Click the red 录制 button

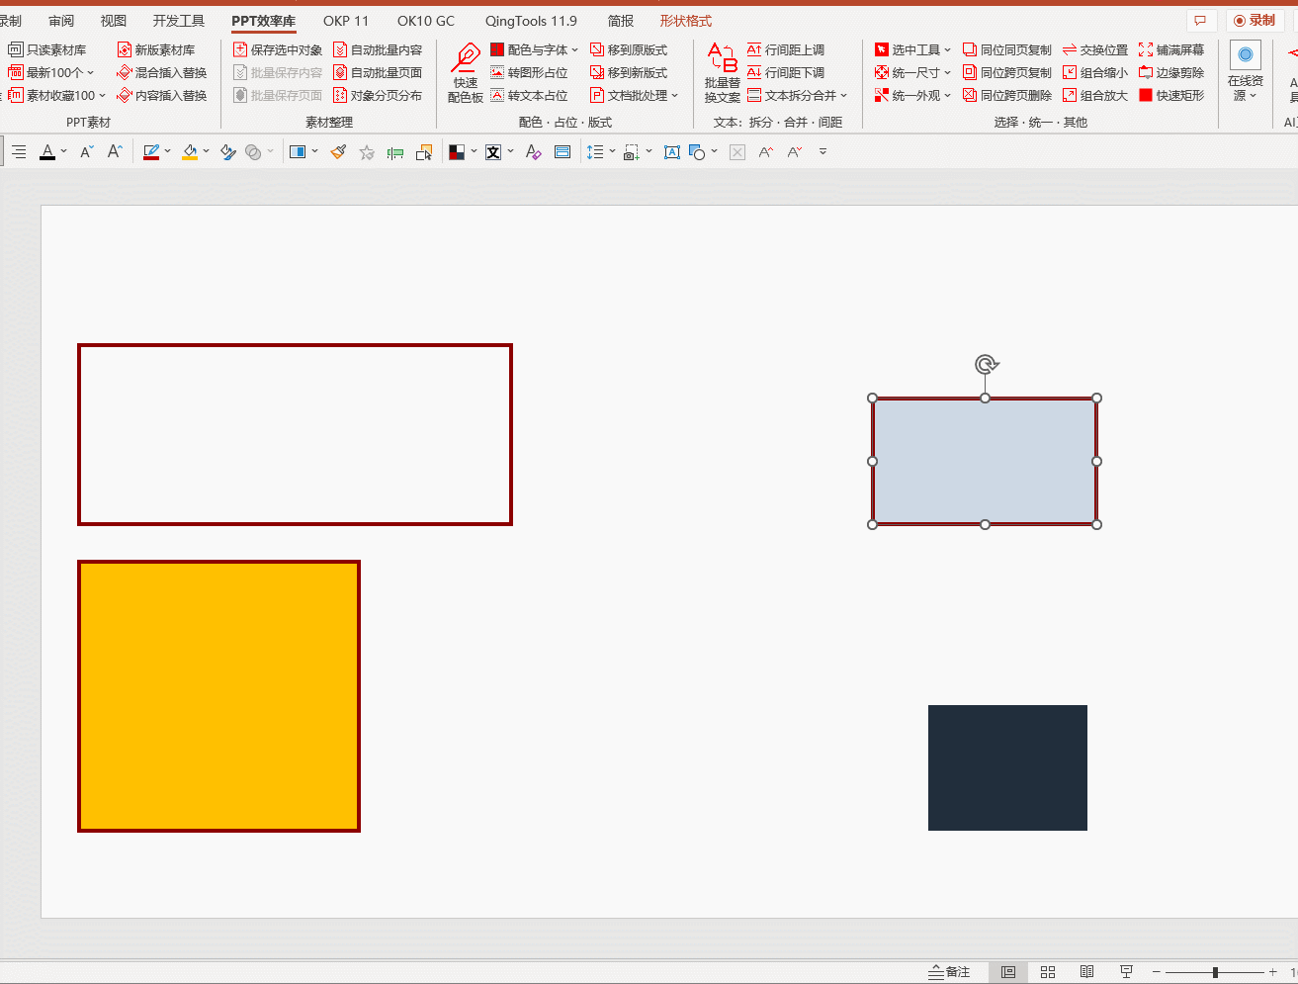click(x=1255, y=20)
